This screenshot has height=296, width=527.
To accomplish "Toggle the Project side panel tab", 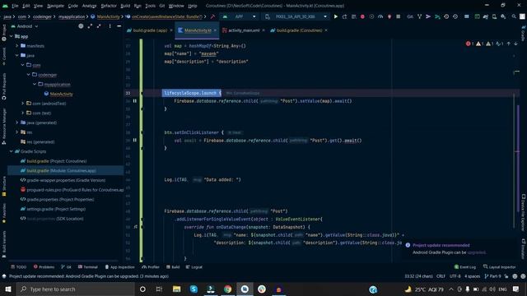I will [x=3, y=33].
